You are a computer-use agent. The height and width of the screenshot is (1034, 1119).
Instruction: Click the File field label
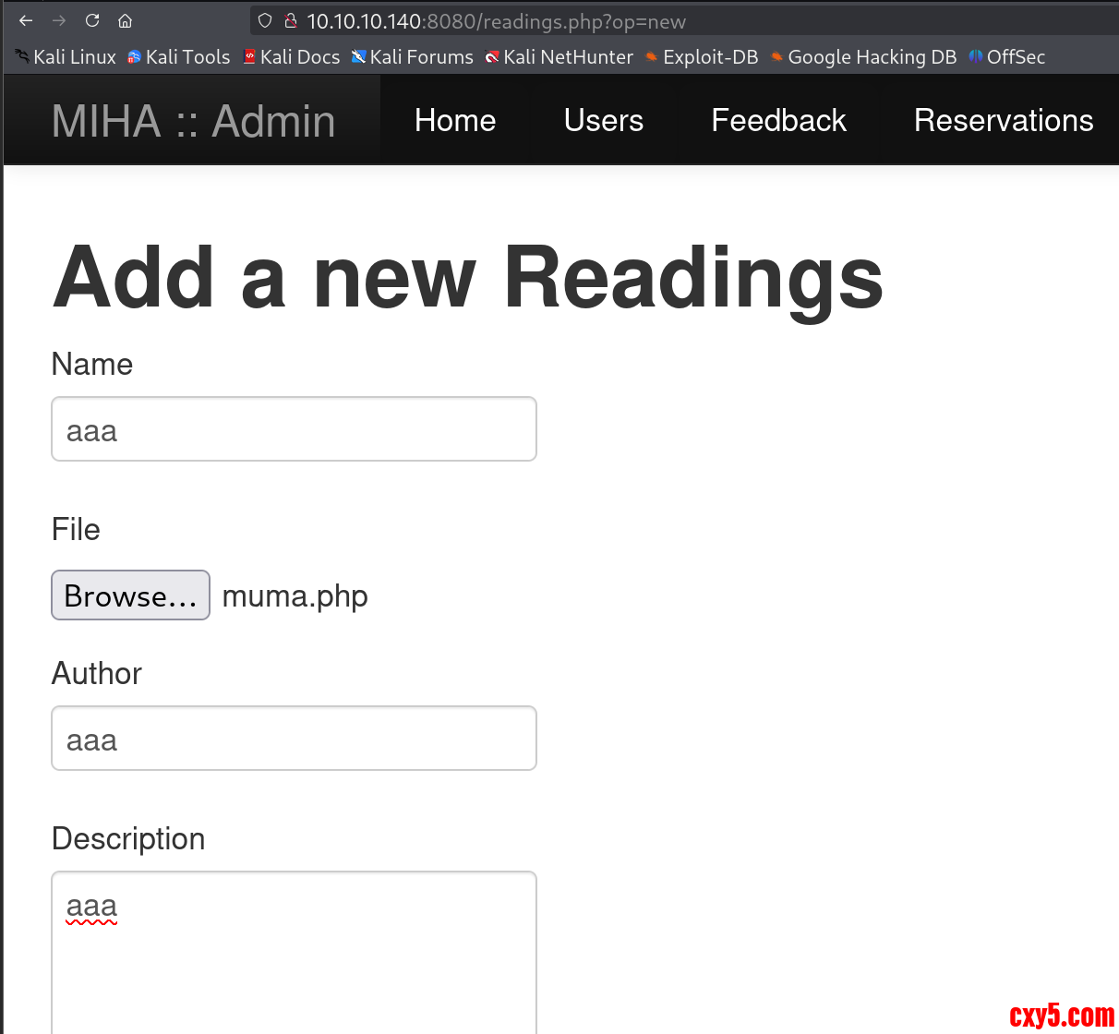76,529
